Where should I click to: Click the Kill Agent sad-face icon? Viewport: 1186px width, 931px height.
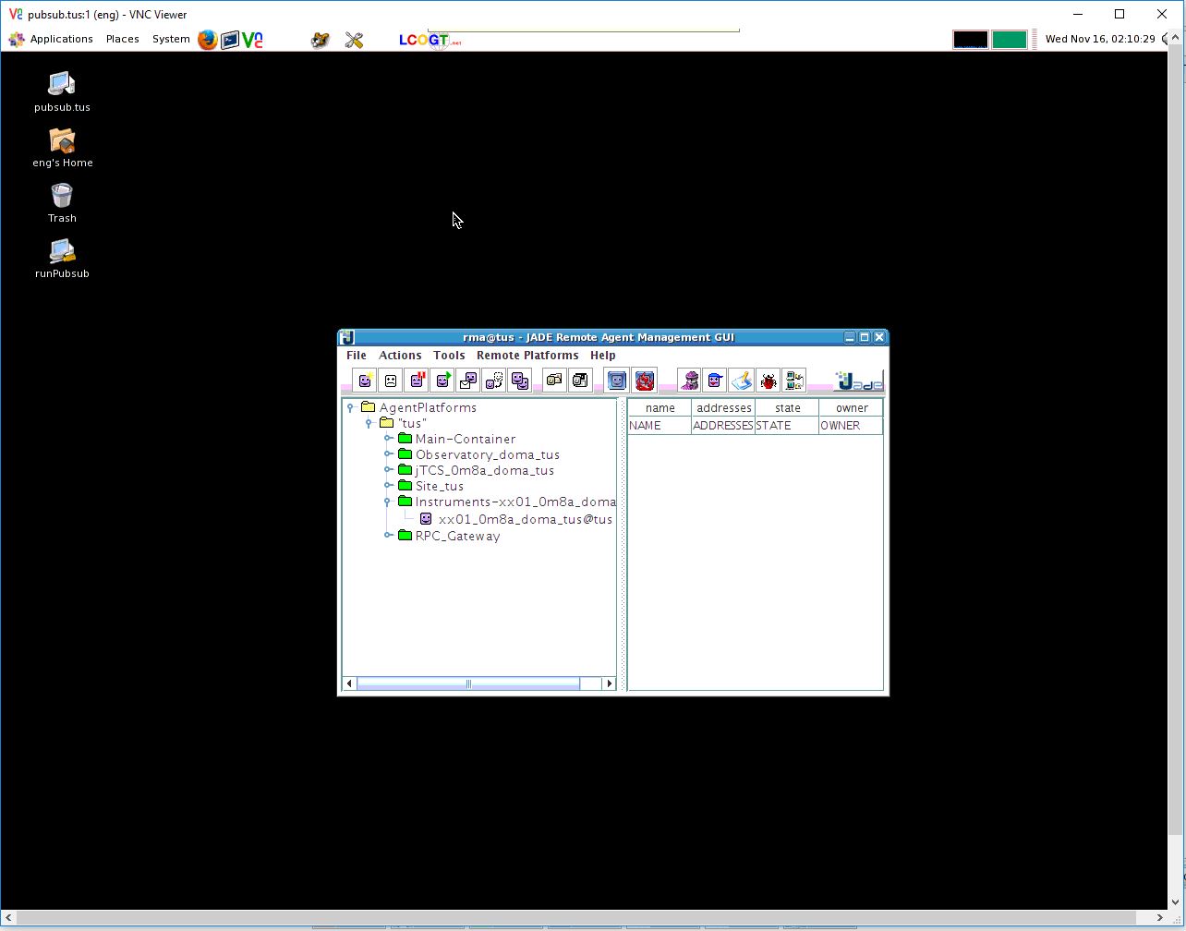pyautogui.click(x=391, y=381)
